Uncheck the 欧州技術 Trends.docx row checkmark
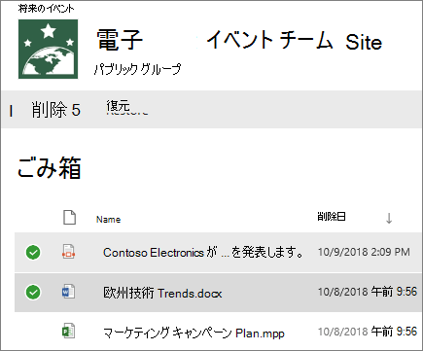 point(33,293)
